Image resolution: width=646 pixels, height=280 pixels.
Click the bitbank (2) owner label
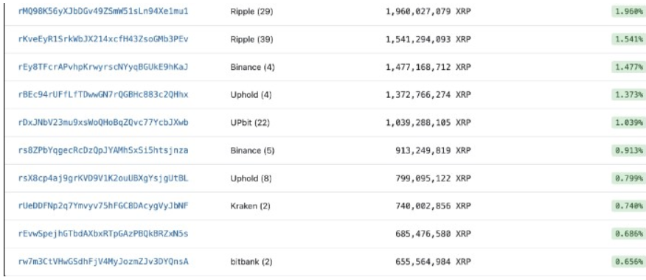(251, 262)
